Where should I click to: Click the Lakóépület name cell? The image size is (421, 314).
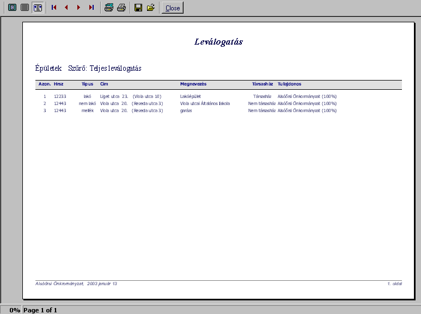191,96
